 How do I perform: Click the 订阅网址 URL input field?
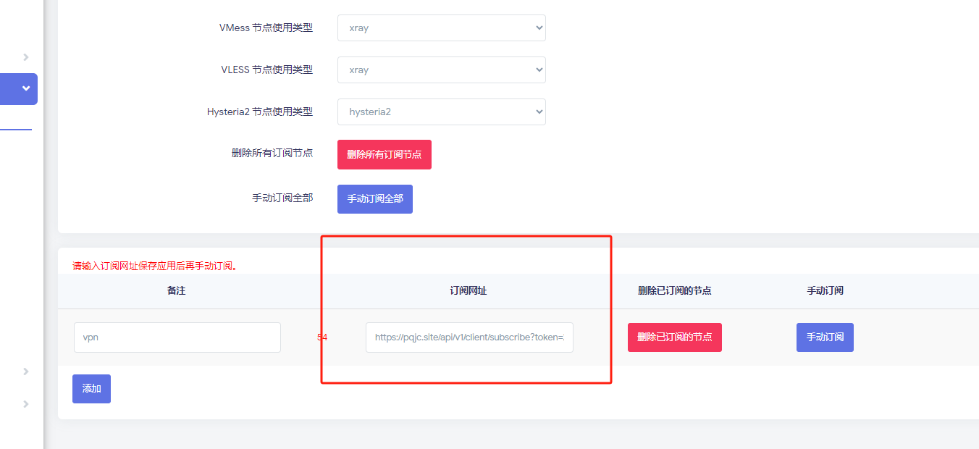(x=469, y=337)
